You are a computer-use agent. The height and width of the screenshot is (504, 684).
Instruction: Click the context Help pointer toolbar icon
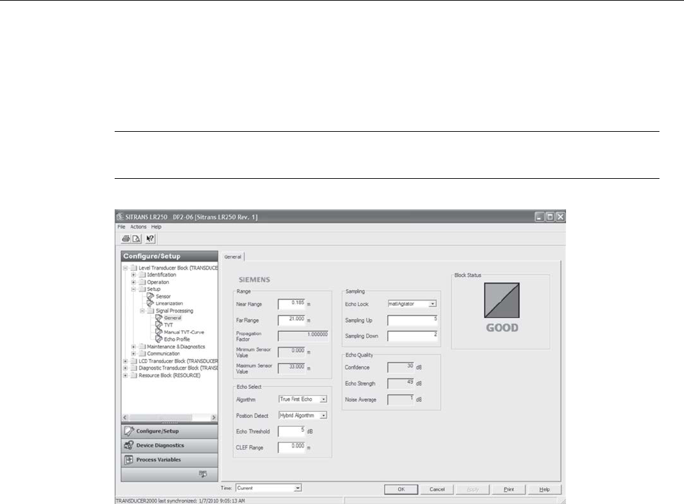click(150, 238)
